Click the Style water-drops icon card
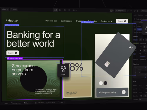Viewport: 147px width, 110px height. pos(63,70)
